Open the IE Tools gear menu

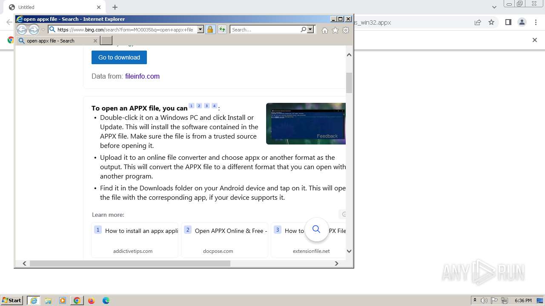tap(346, 30)
